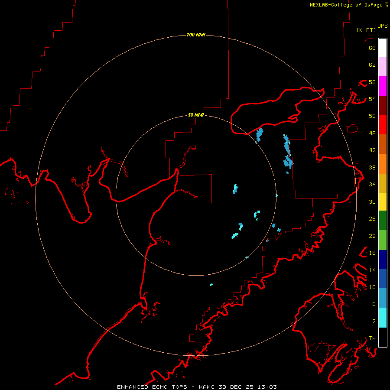Click the '30' legend value

tap(372, 201)
